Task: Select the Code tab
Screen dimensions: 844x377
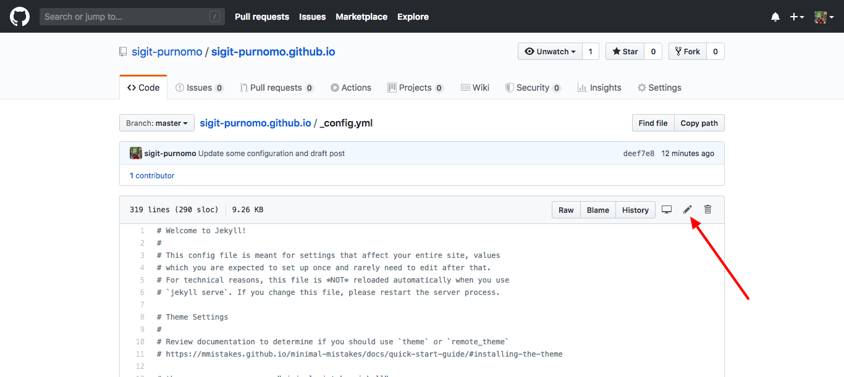Action: click(x=143, y=88)
